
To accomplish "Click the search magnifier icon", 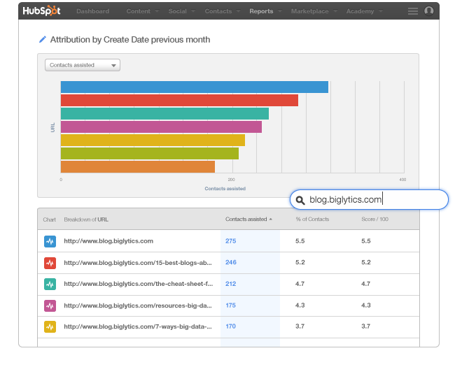I will (x=300, y=200).
